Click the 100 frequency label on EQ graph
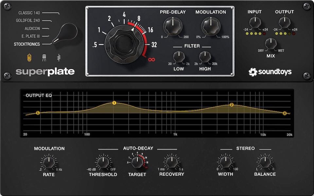 click(87, 134)
